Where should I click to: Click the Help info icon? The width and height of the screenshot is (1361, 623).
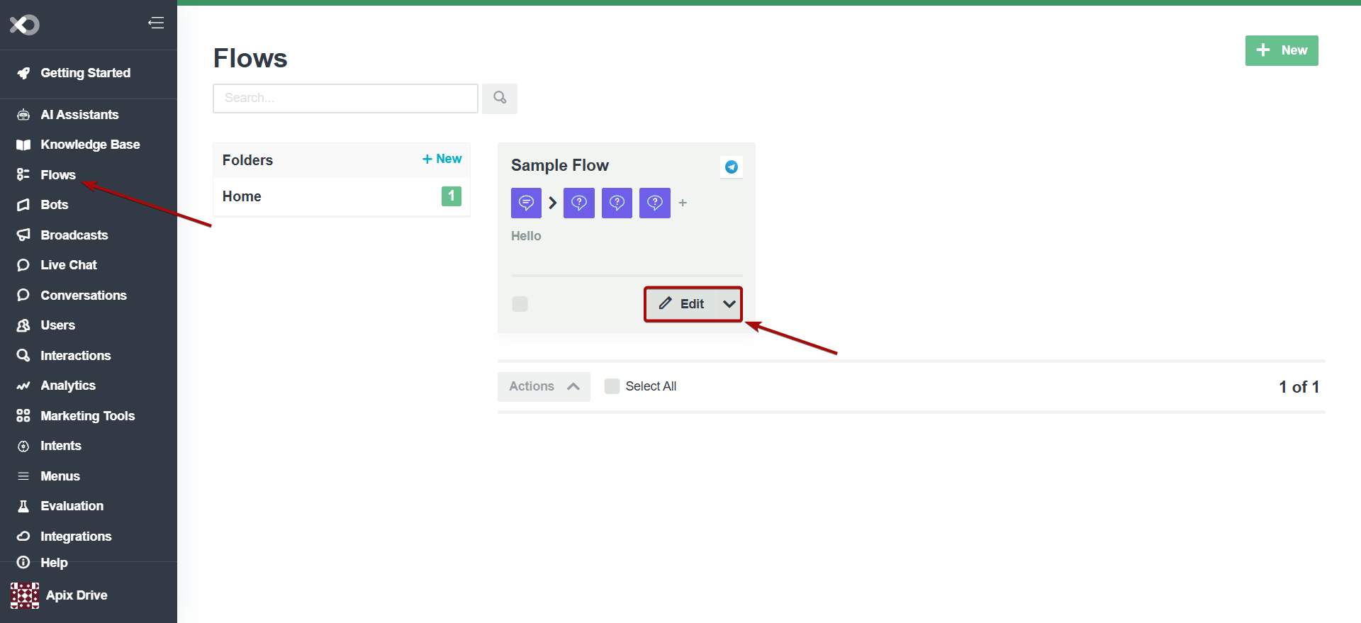[23, 562]
